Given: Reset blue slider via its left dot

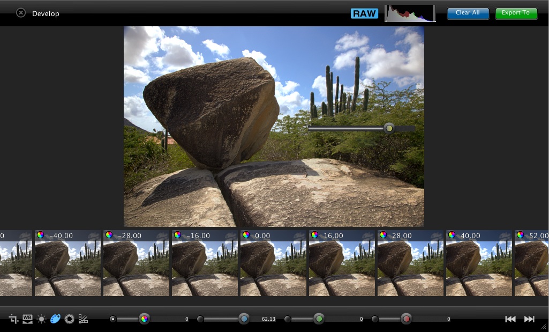Looking at the screenshot, I should 200,319.
